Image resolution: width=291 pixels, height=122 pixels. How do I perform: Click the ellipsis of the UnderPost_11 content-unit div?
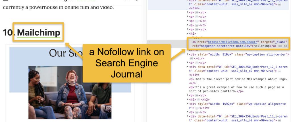279,4
